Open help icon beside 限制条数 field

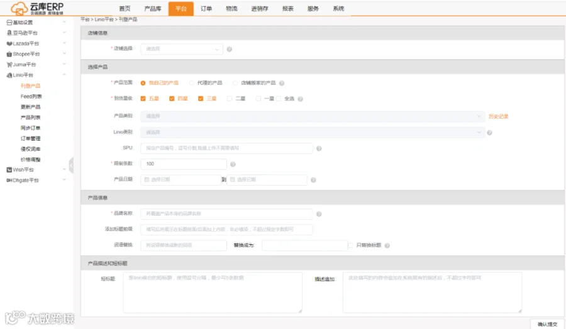(x=233, y=164)
